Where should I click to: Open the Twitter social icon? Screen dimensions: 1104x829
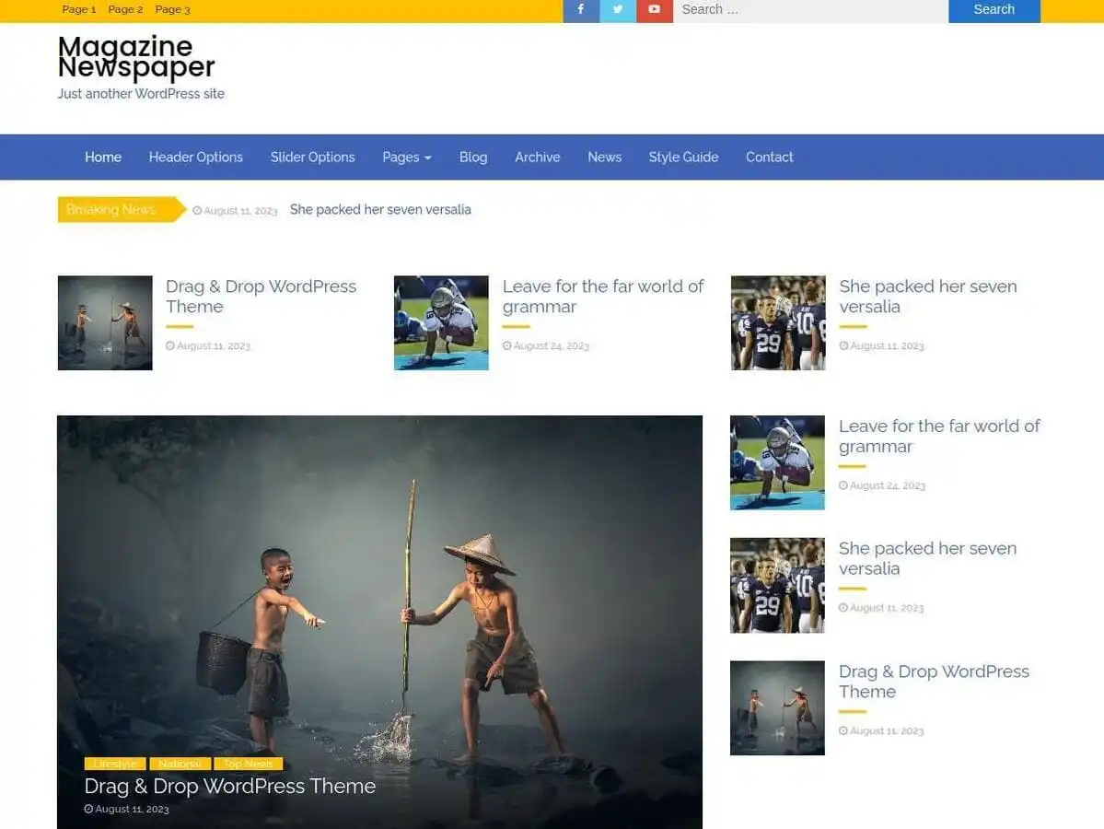click(617, 10)
